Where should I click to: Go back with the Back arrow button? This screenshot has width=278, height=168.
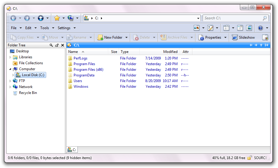click(x=13, y=18)
